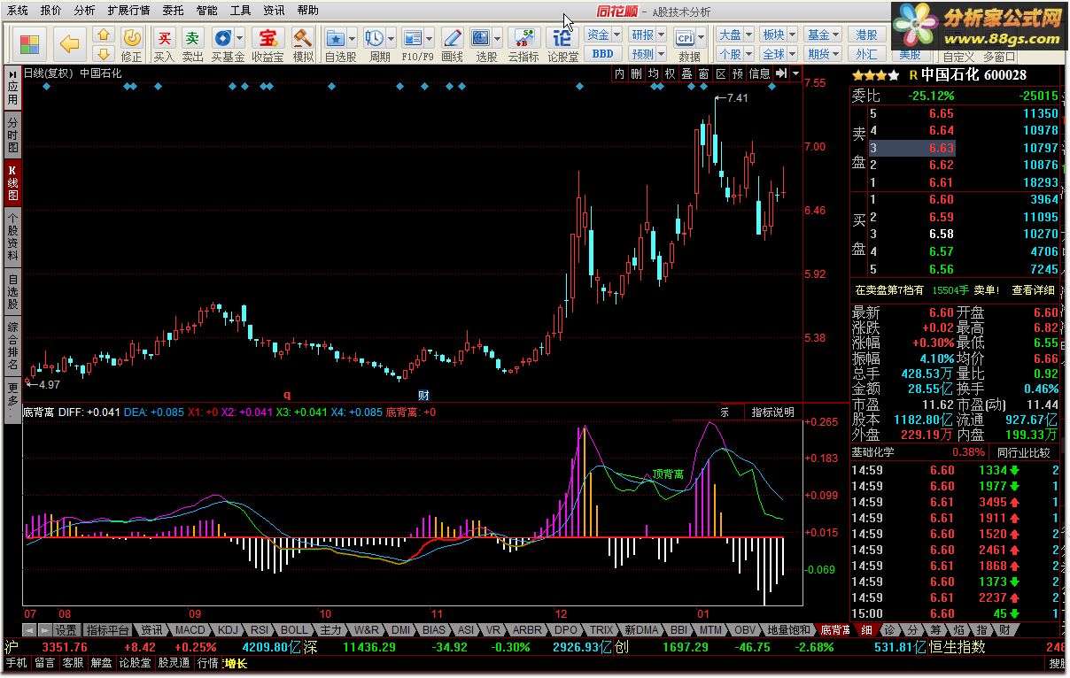
Task: Click the 设置 settings button
Action: point(66,630)
